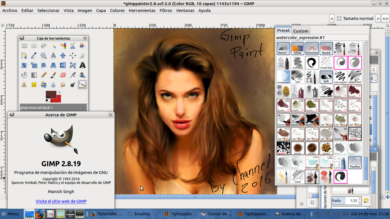Select the Ink pen tool

(82, 75)
